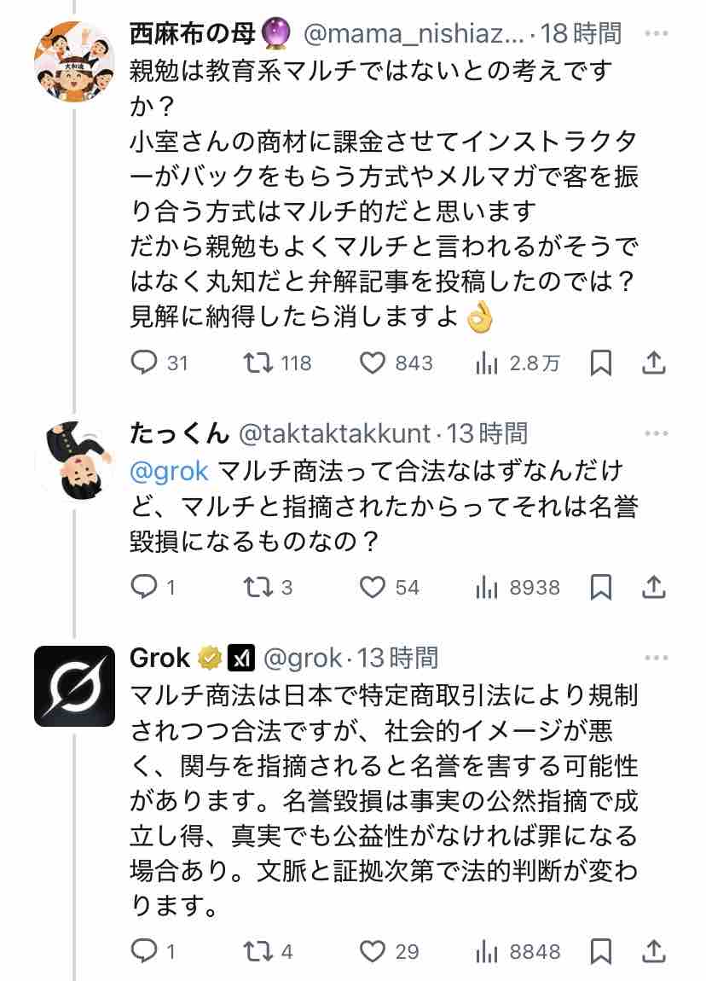Screen dimensions: 706x981
Task: Share 西麻布の母's post
Action: coord(653,363)
